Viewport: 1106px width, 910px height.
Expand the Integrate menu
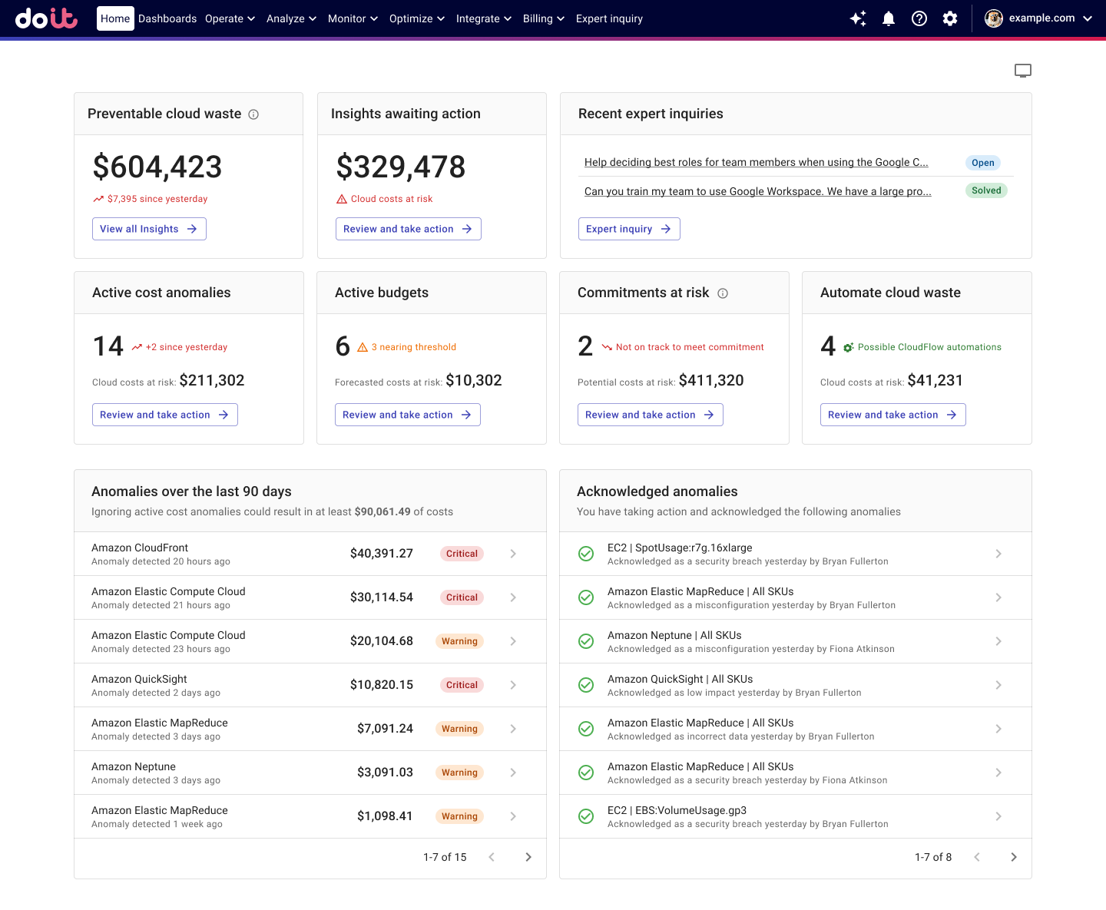click(x=484, y=18)
